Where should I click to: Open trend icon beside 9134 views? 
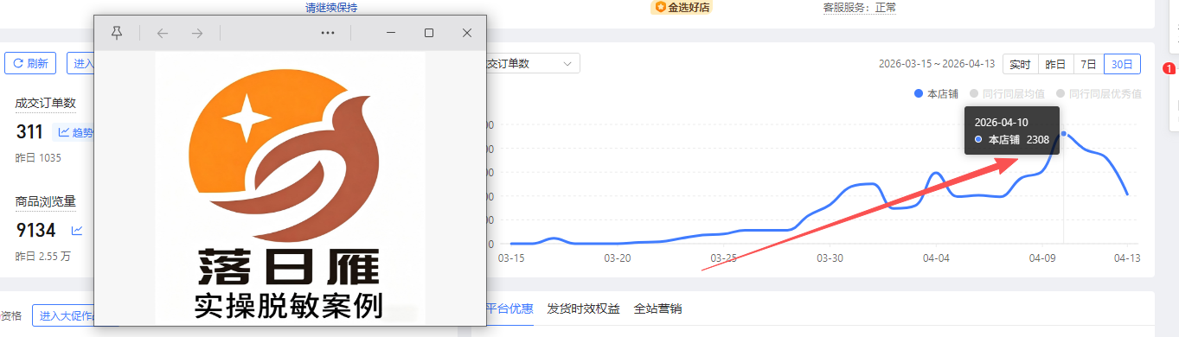pos(77,231)
